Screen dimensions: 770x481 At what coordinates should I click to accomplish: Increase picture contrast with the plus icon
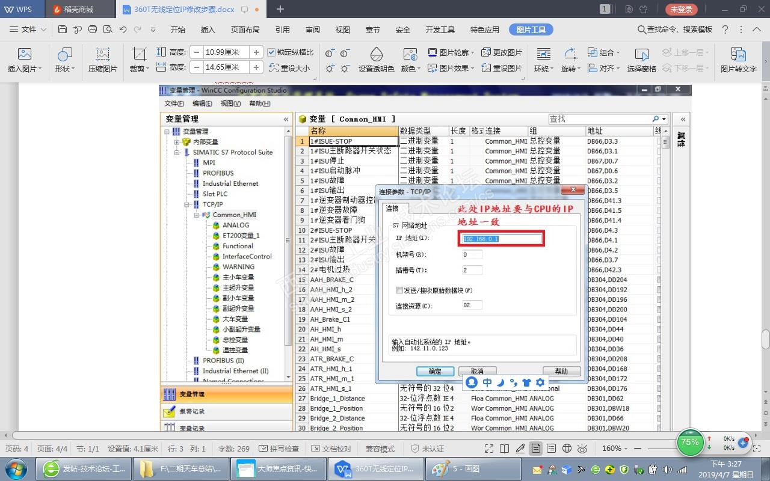(x=330, y=53)
